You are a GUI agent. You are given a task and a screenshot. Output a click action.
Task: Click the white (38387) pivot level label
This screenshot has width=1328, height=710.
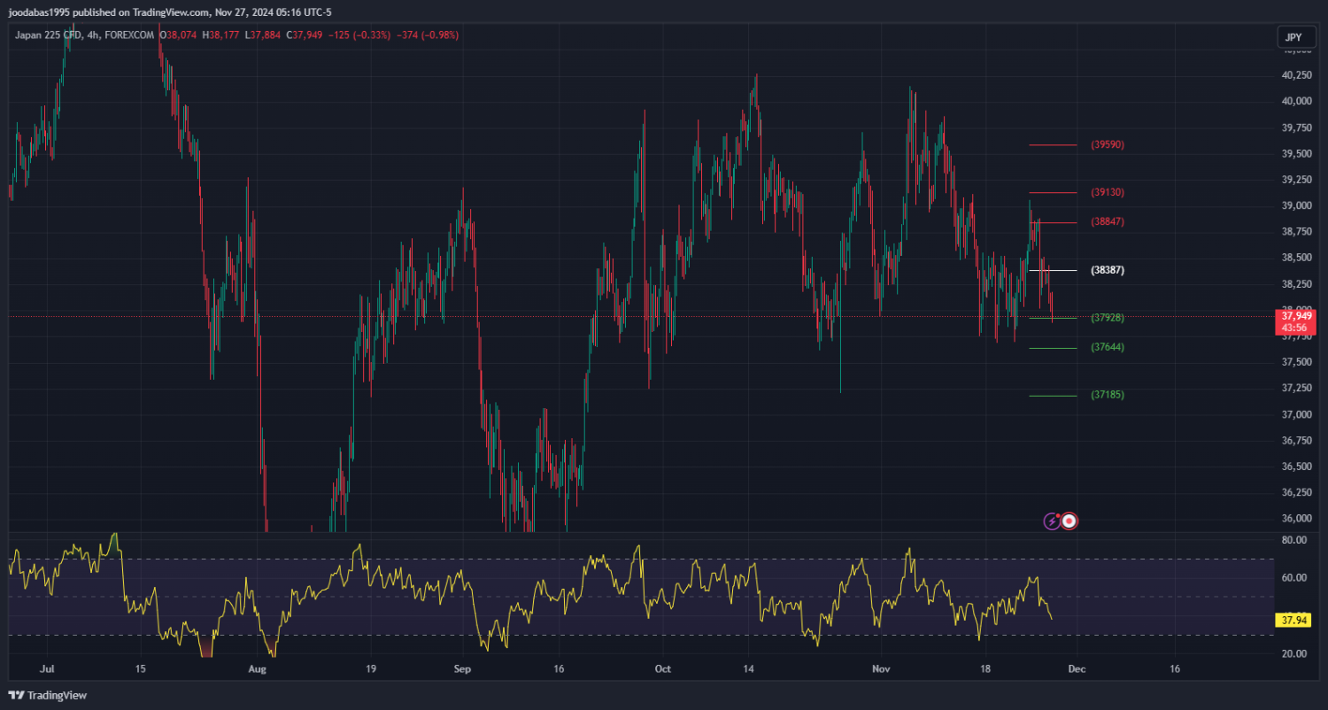point(1108,270)
